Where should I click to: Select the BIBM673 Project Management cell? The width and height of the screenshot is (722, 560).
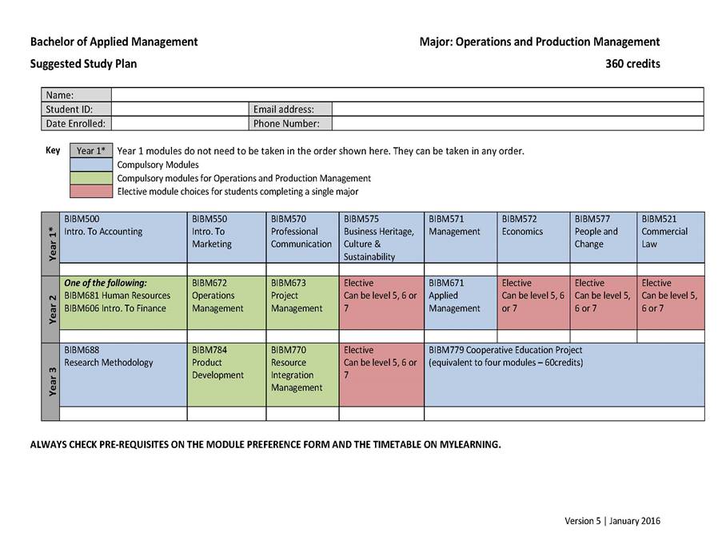click(x=302, y=303)
